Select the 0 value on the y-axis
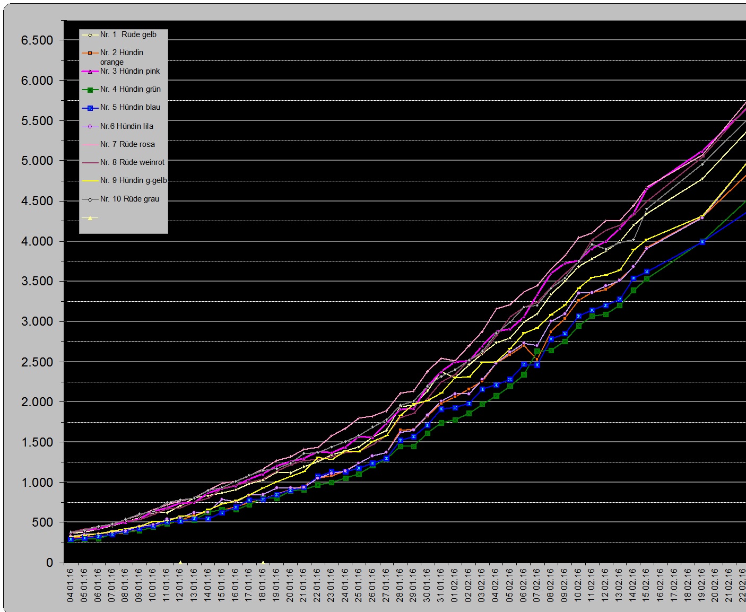Image resolution: width=746 pixels, height=612 pixels. coord(49,563)
